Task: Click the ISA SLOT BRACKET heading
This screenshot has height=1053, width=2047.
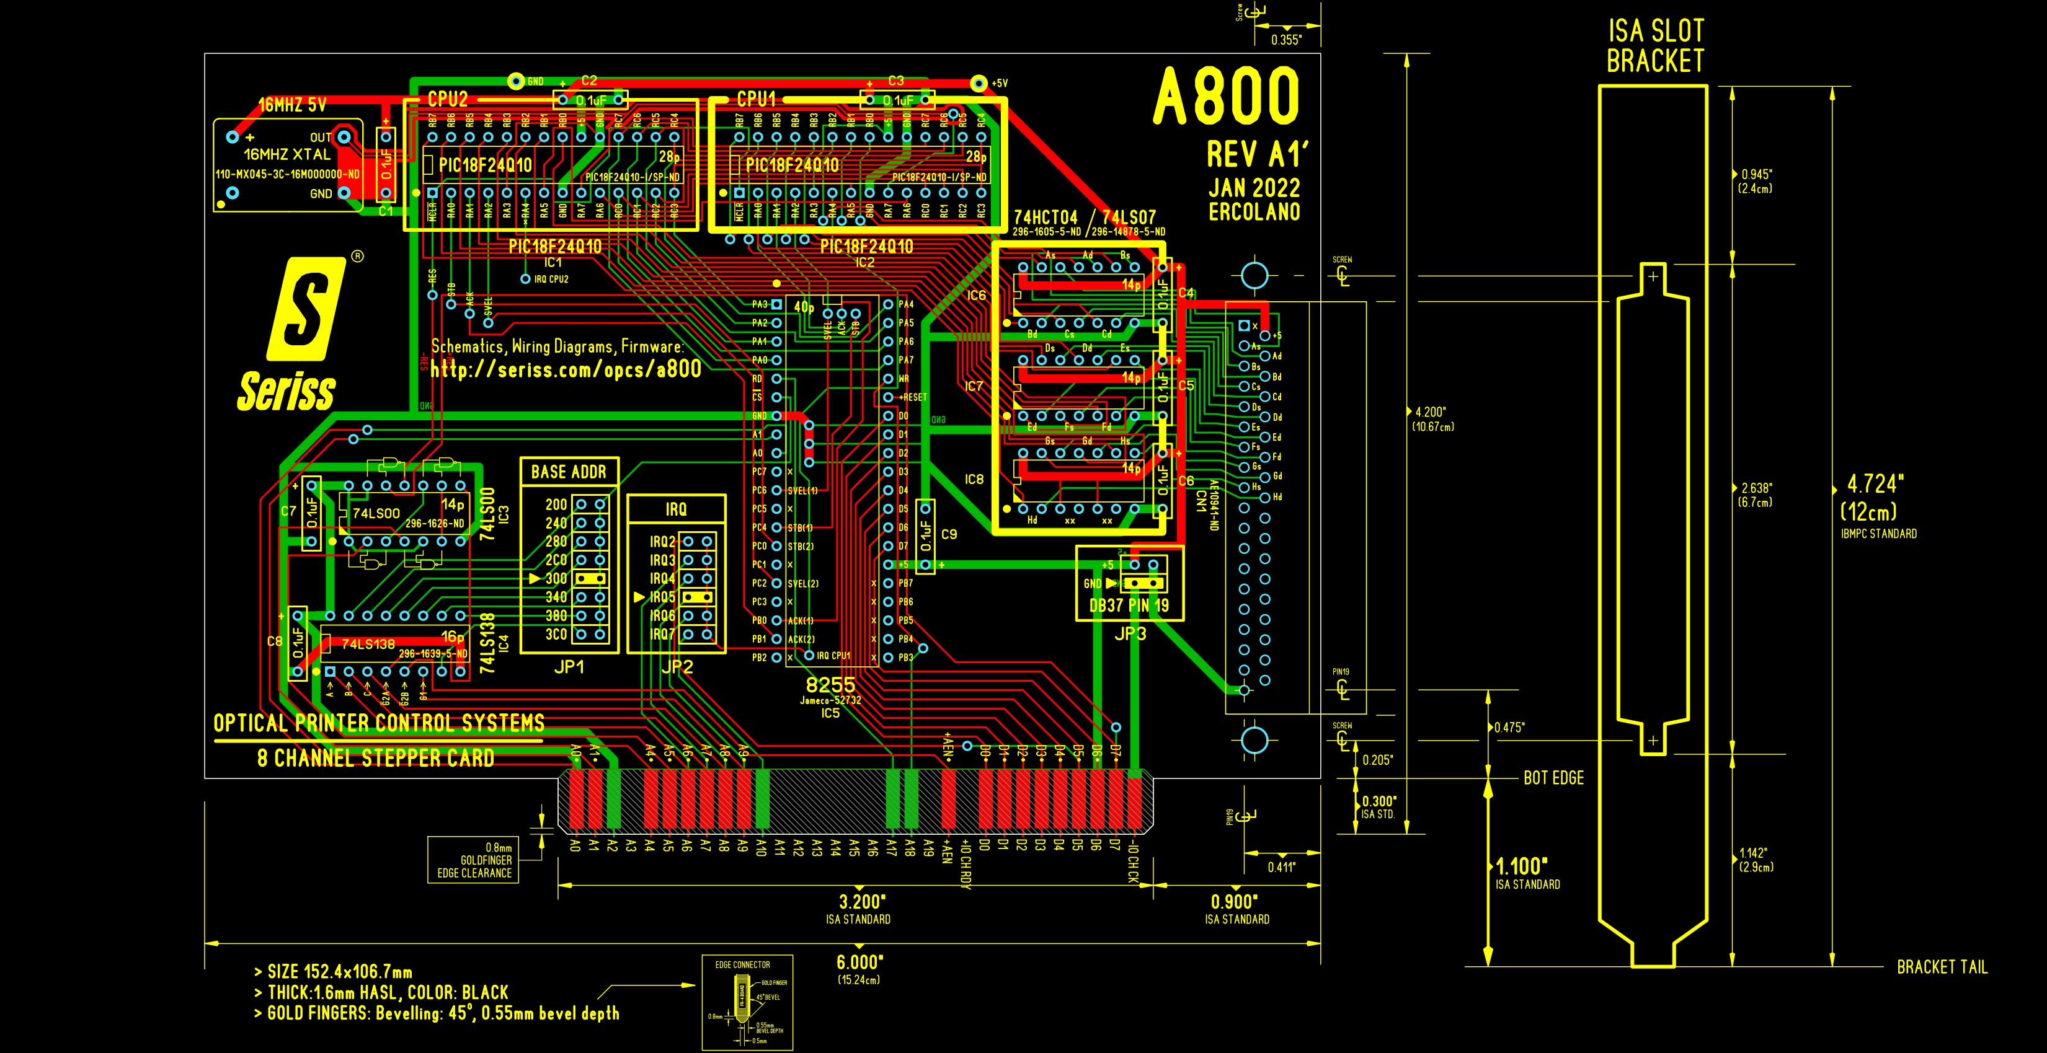Action: coord(1656,46)
